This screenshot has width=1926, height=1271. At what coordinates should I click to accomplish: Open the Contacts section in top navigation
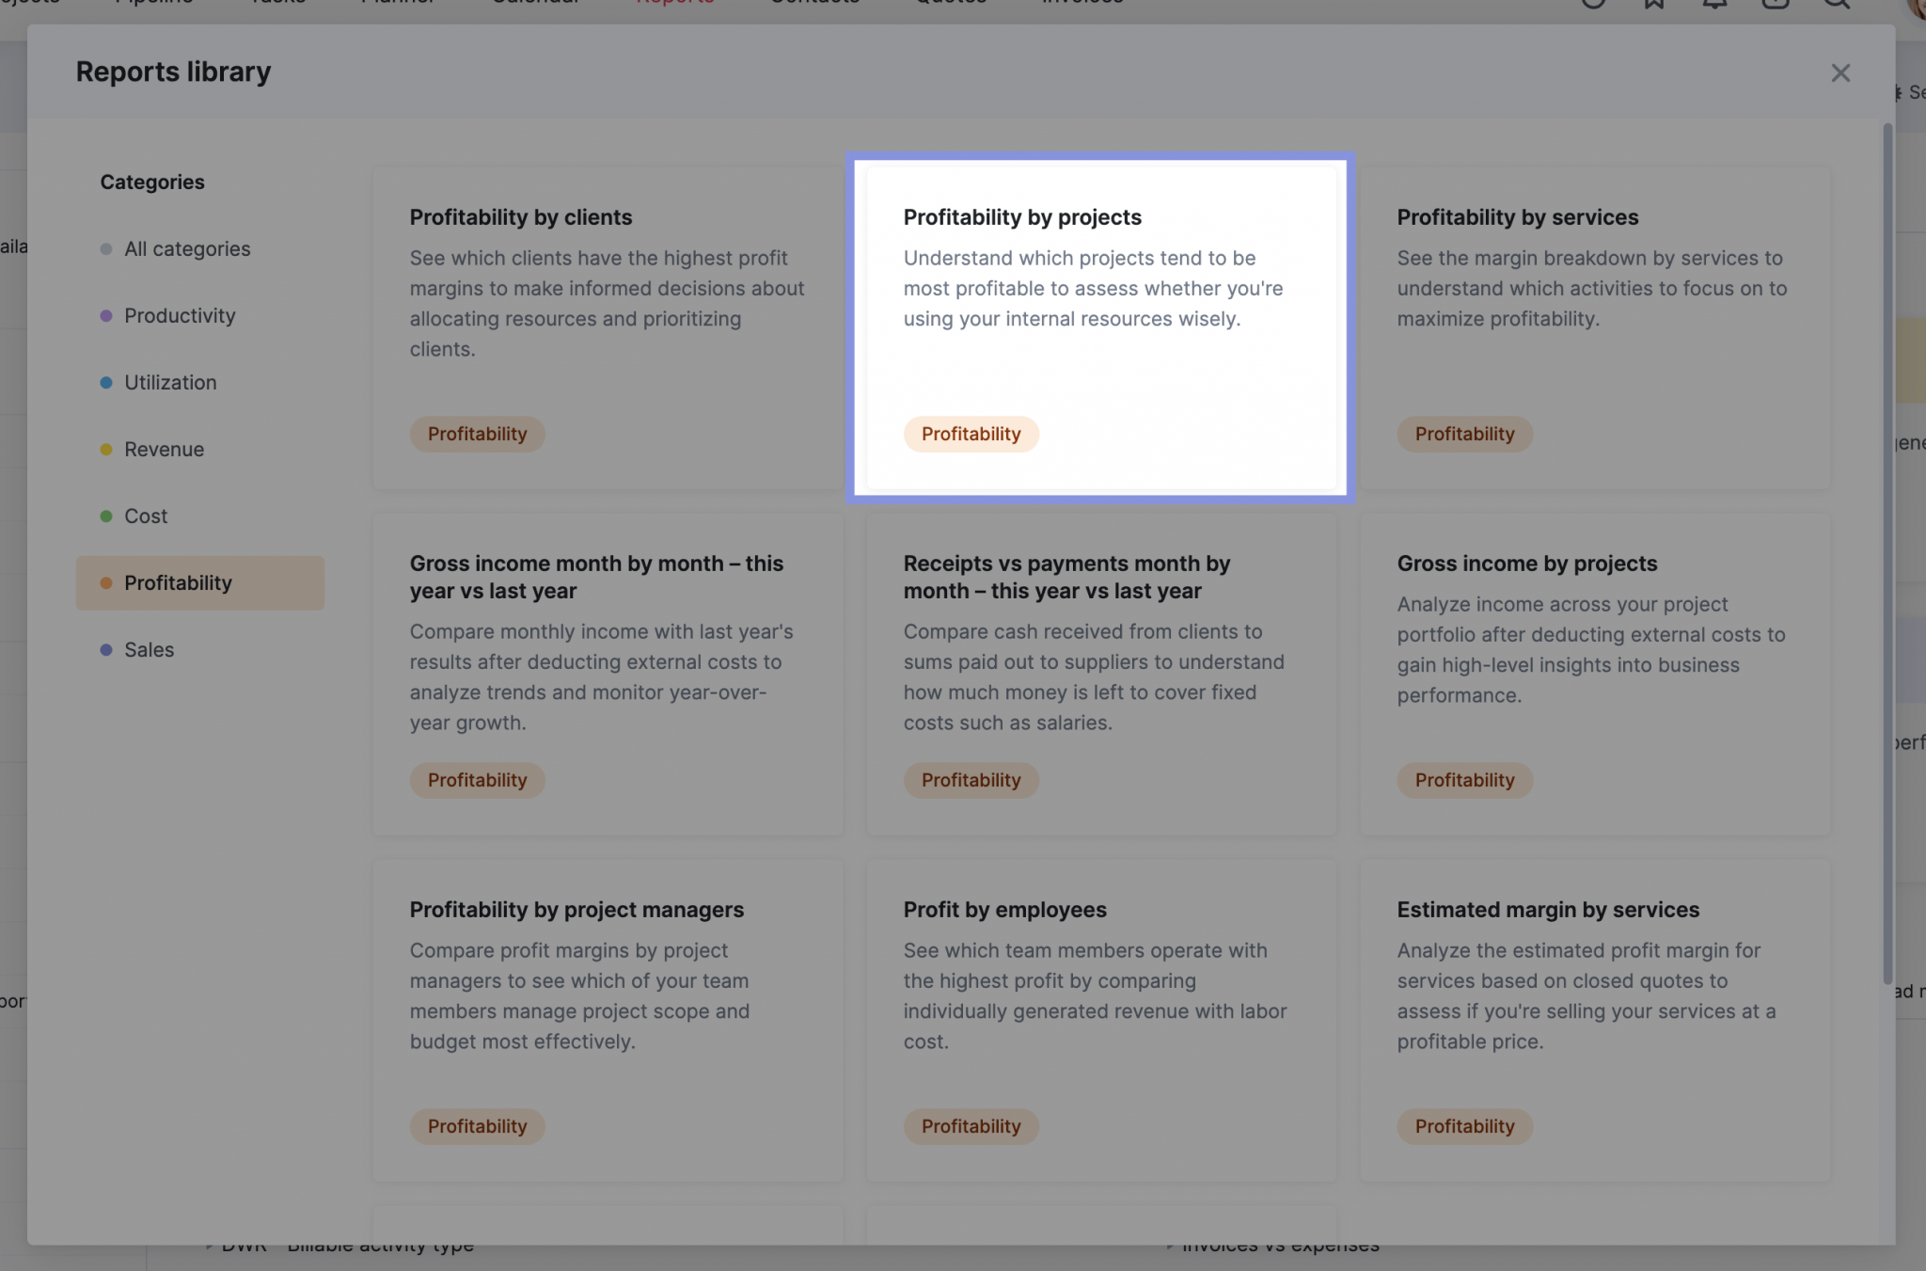click(814, 3)
